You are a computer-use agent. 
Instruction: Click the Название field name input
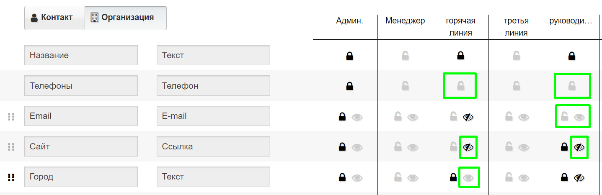click(x=81, y=55)
